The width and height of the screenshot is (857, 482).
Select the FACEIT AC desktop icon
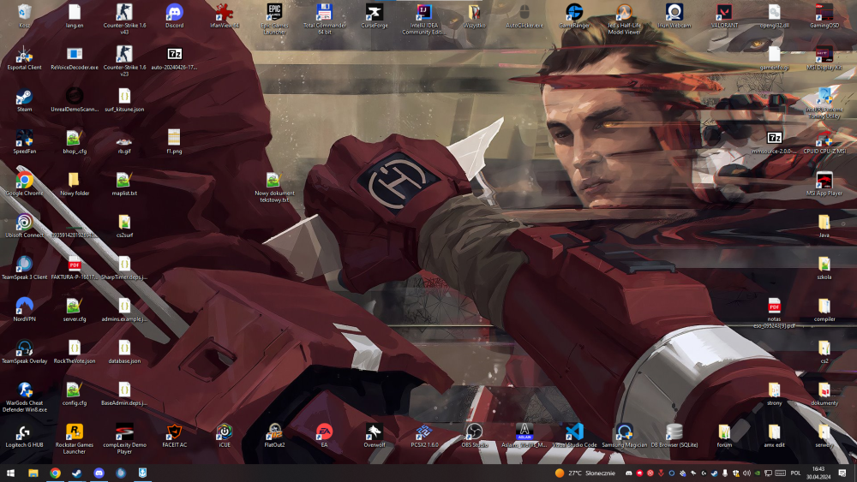[x=174, y=436]
